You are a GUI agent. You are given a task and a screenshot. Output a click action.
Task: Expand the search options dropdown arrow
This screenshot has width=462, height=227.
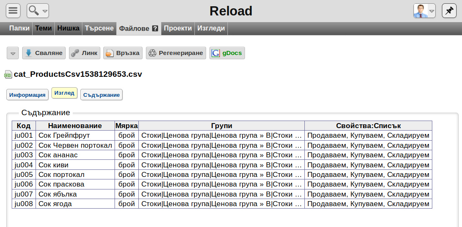pos(45,11)
